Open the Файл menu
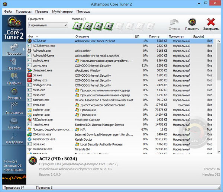Viewport: 223px width, 192px height. (8, 12)
